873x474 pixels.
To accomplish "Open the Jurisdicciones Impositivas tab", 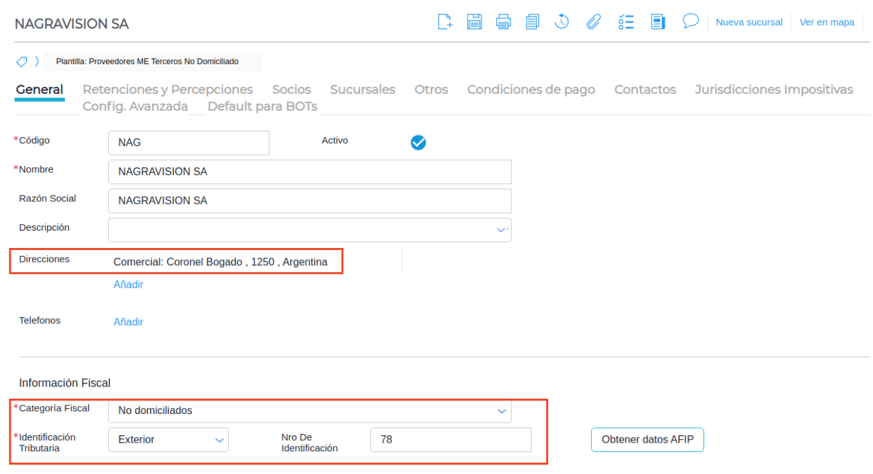I will click(x=774, y=89).
